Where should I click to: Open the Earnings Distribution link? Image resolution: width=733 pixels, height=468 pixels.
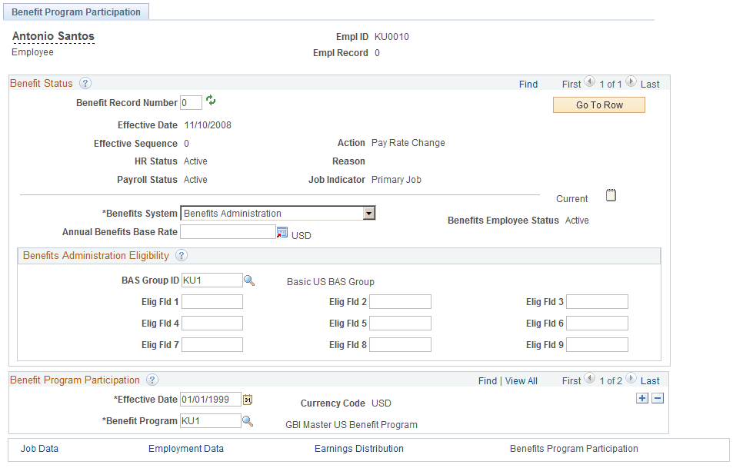pyautogui.click(x=358, y=448)
